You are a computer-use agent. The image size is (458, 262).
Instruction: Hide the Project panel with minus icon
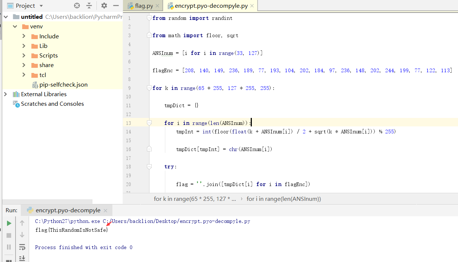(x=116, y=6)
